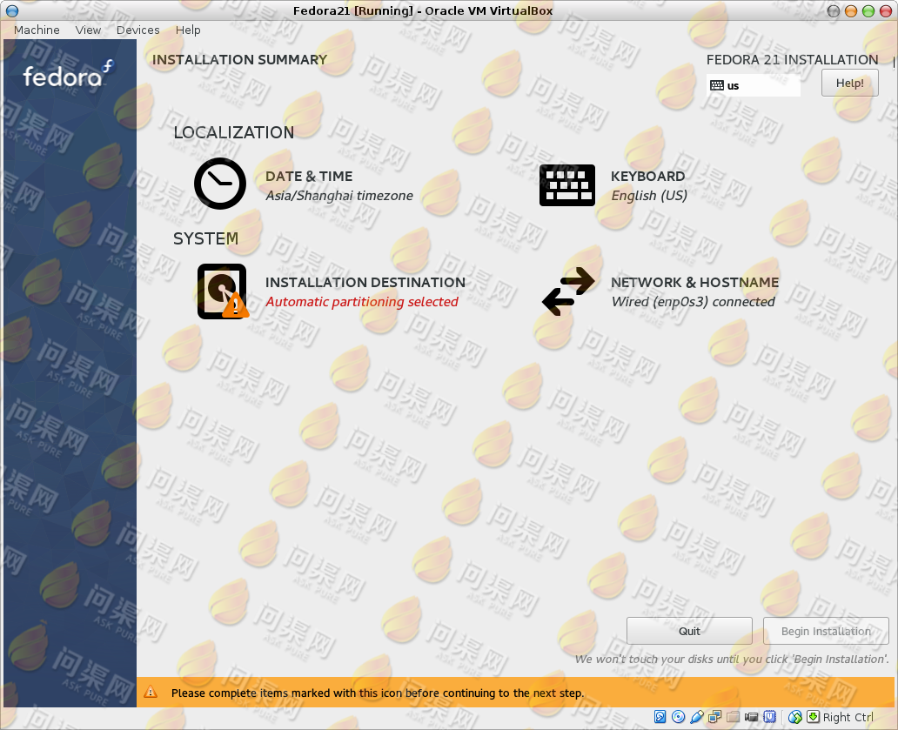The height and width of the screenshot is (730, 898).
Task: Click VirtualBox shared folders indicator
Action: [x=733, y=717]
